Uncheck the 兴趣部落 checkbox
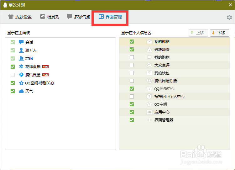The width and height of the screenshot is (235, 170). pyautogui.click(x=132, y=49)
